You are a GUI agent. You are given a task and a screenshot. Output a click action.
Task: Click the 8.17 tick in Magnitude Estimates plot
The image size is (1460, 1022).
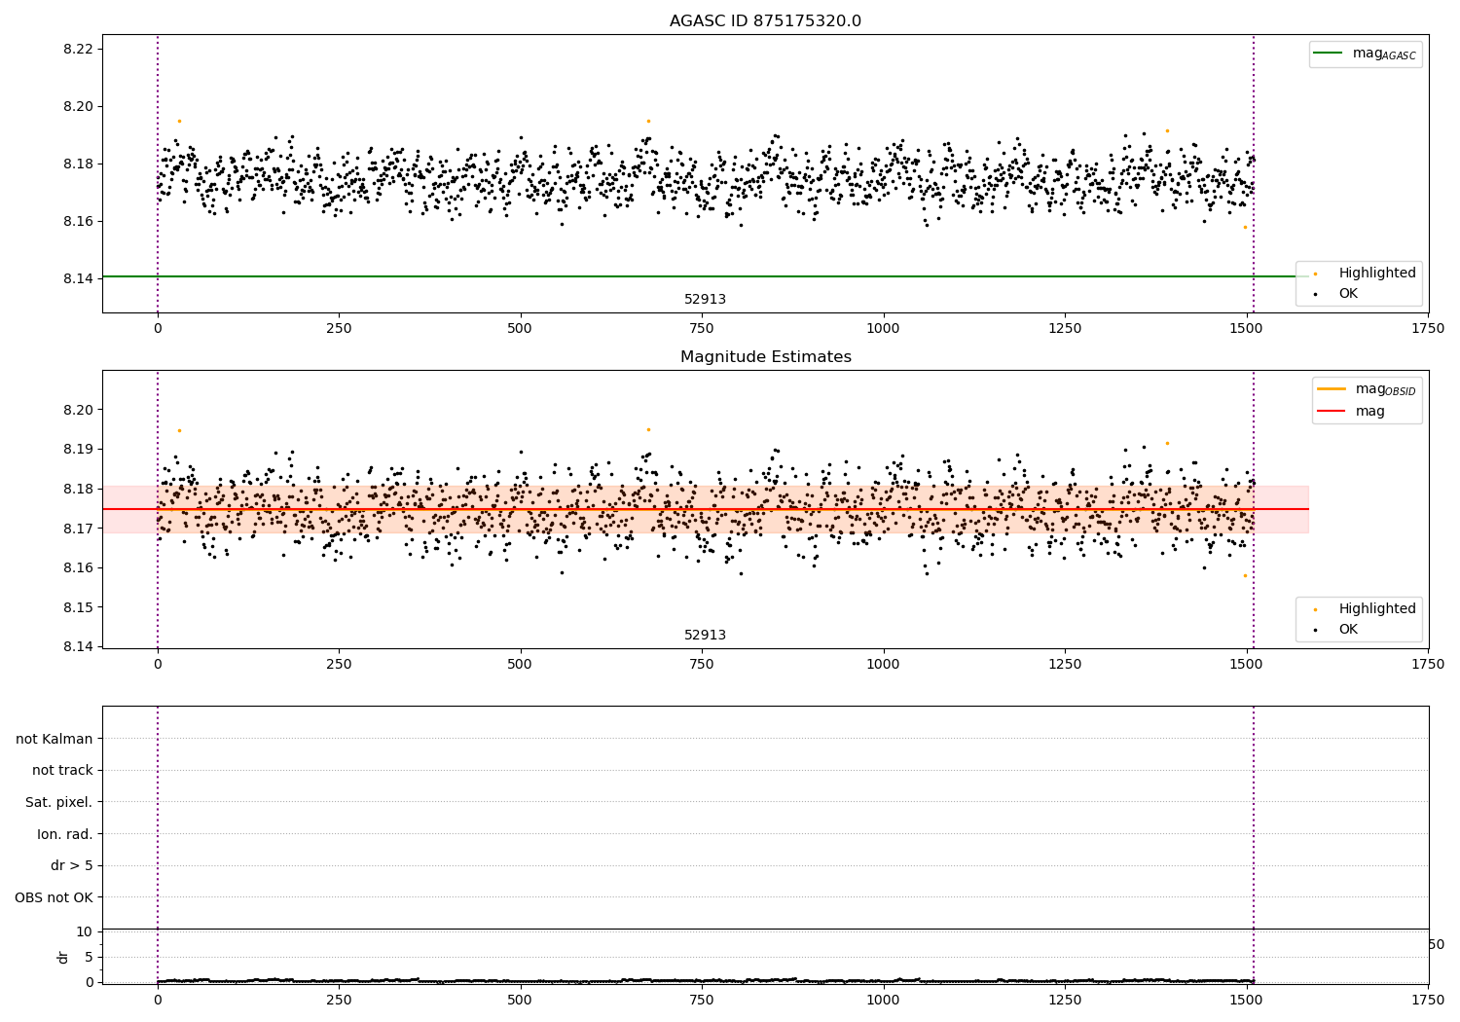77,529
